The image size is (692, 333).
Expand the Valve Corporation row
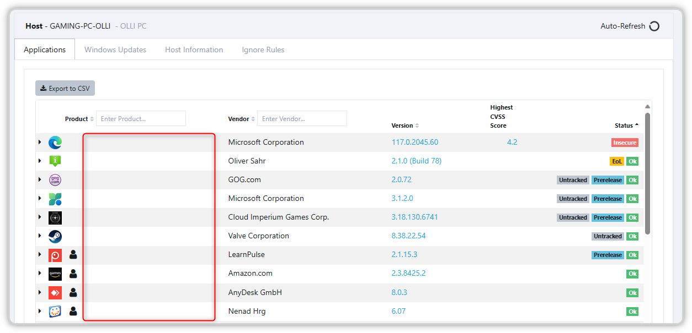point(40,236)
